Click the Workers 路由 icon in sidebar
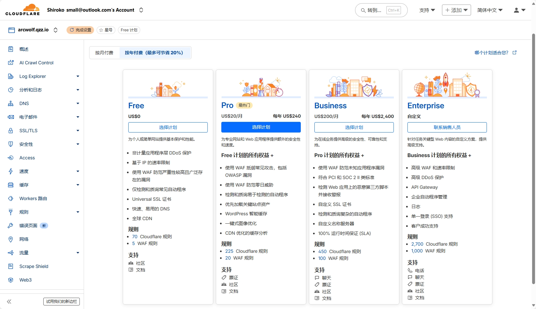This screenshot has width=536, height=309. click(x=11, y=198)
